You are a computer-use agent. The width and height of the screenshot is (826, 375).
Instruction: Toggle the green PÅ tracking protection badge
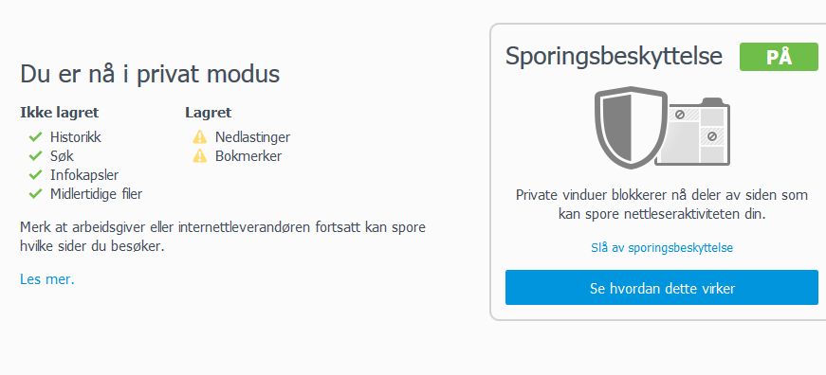pos(779,57)
